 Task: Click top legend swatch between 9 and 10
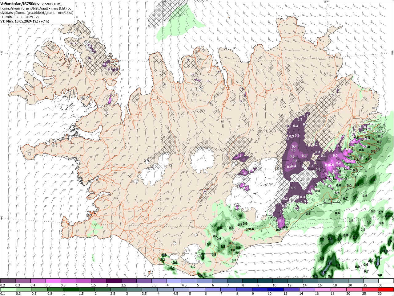point(265,281)
